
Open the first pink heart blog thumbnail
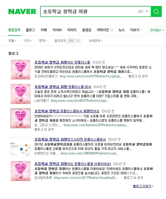click(x=21, y=70)
